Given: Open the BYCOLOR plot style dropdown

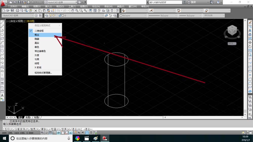Looking at the screenshot, I should tap(223, 16).
